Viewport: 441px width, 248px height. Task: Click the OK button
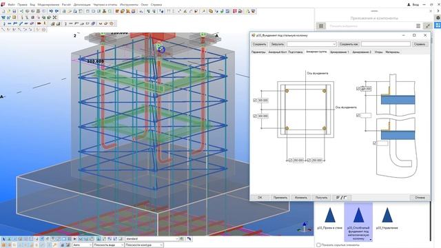click(260, 198)
